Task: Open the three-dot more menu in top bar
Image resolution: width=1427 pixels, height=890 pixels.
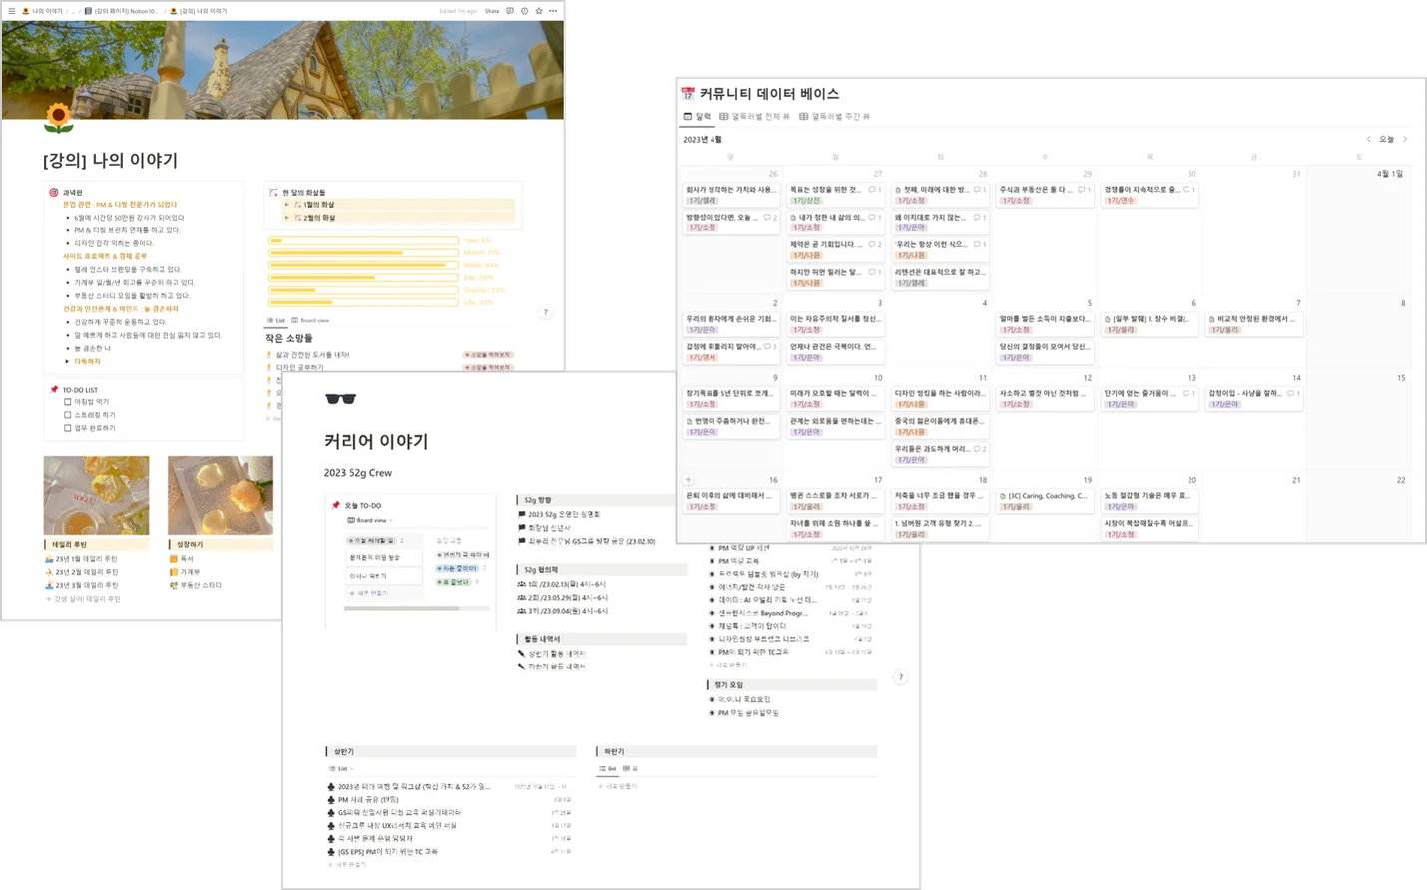Action: point(553,11)
